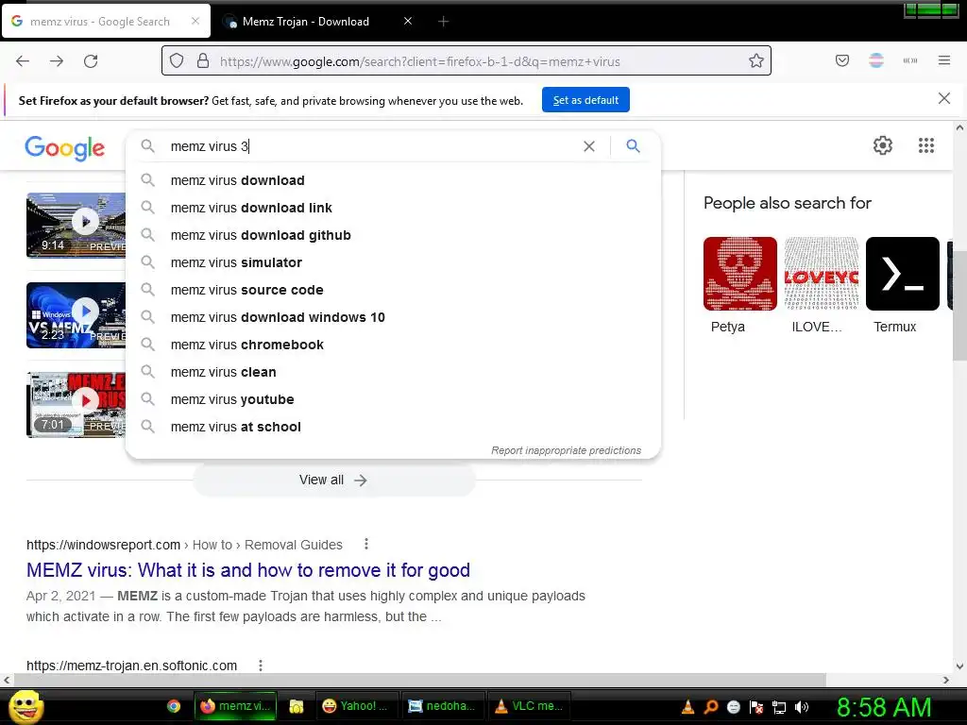Switch to VLC me... taskbar window

coord(529,706)
